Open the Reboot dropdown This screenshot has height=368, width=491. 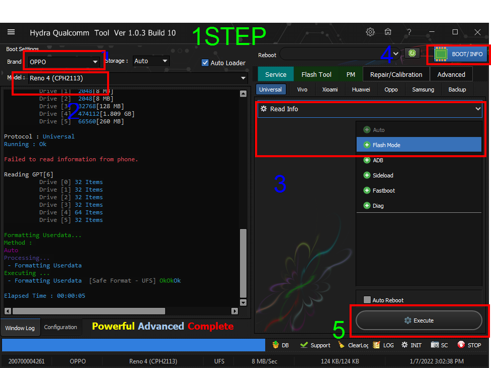(x=340, y=54)
